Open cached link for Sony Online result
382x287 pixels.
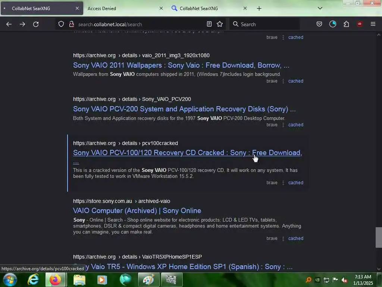point(296,238)
